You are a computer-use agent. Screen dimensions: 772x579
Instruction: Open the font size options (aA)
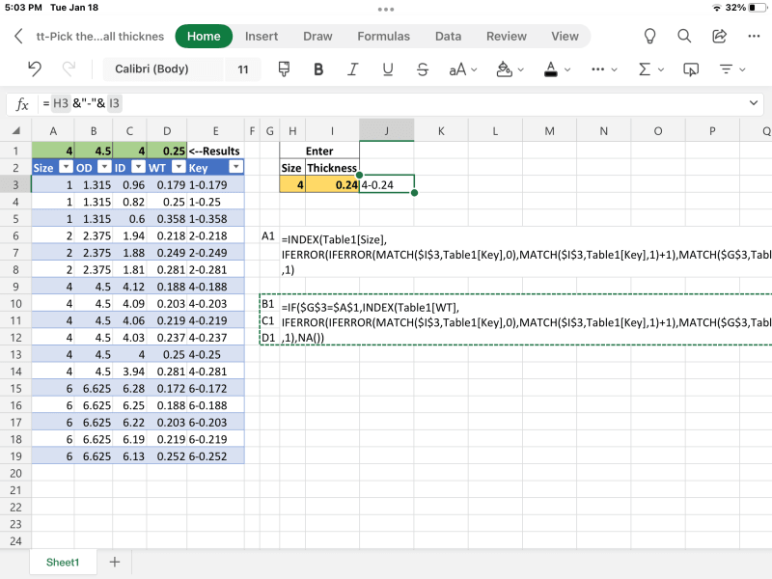tap(457, 69)
